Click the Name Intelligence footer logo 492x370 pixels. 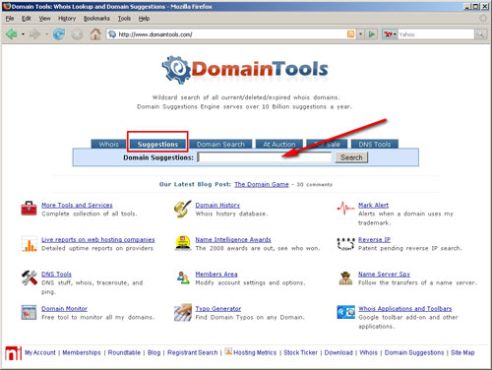click(x=13, y=353)
